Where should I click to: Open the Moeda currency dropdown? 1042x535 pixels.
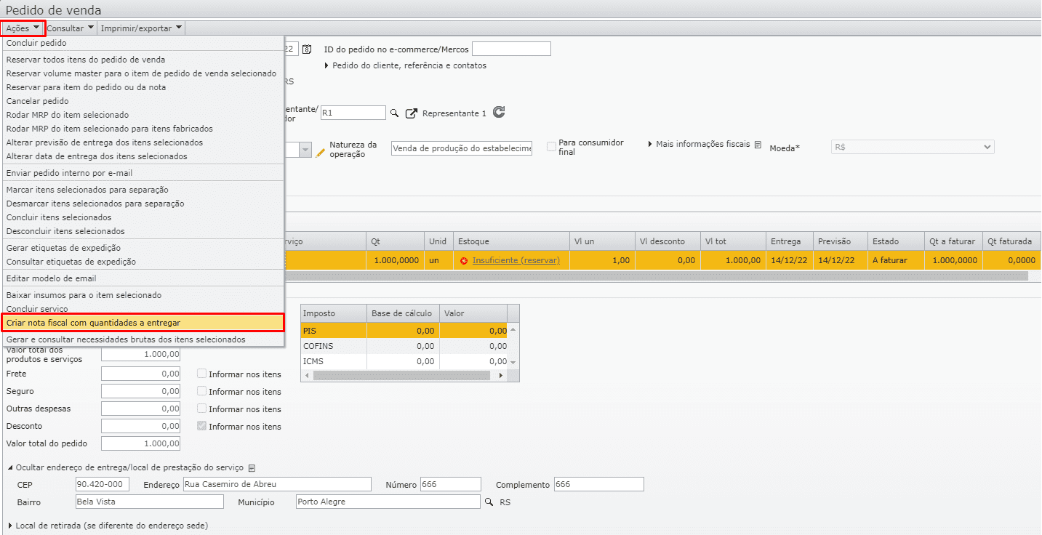point(912,147)
